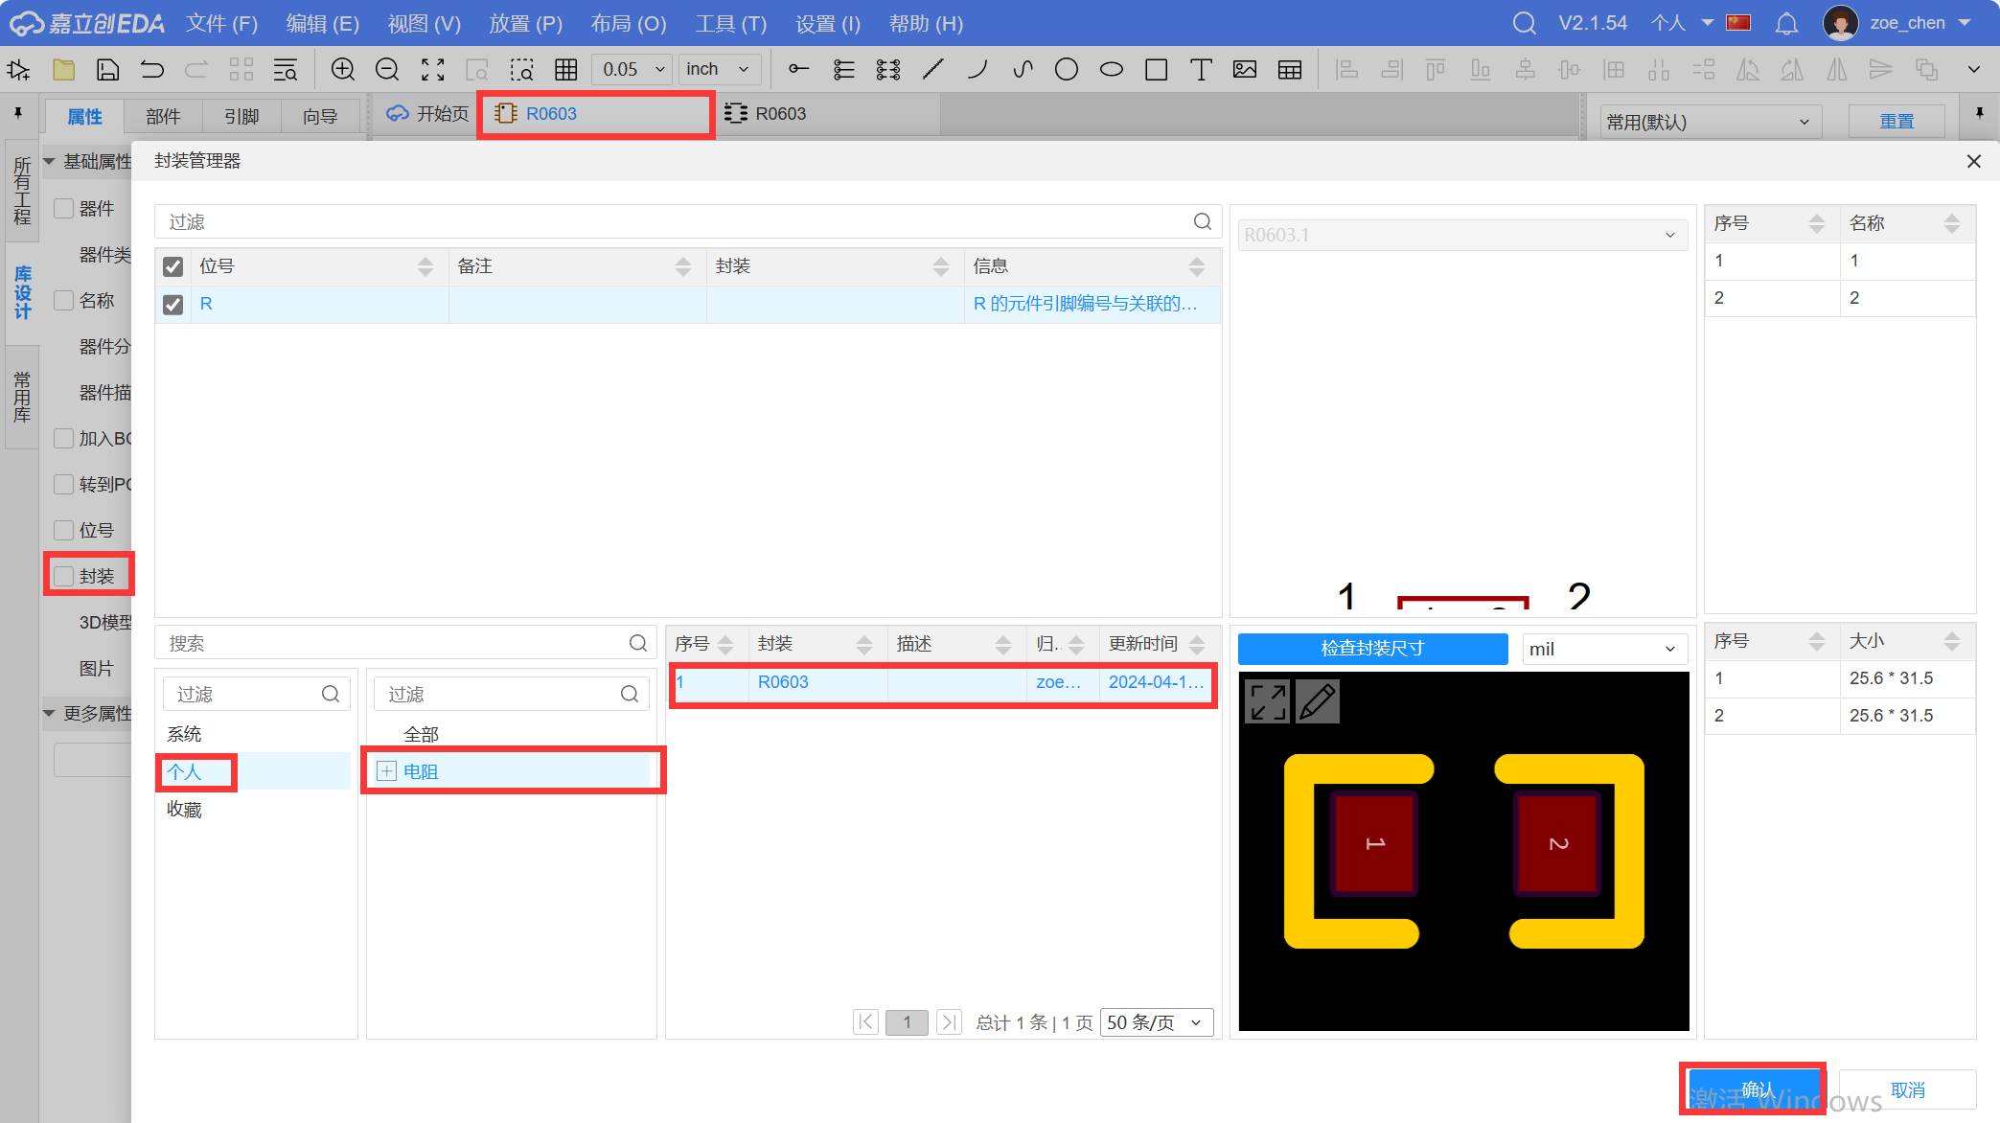The image size is (2000, 1123).
Task: Click the Save icon in toolbar
Action: (108, 69)
